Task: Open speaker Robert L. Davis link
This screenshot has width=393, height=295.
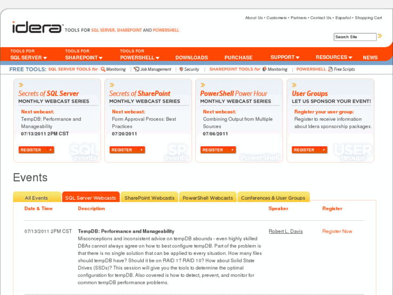Action: coord(286,231)
